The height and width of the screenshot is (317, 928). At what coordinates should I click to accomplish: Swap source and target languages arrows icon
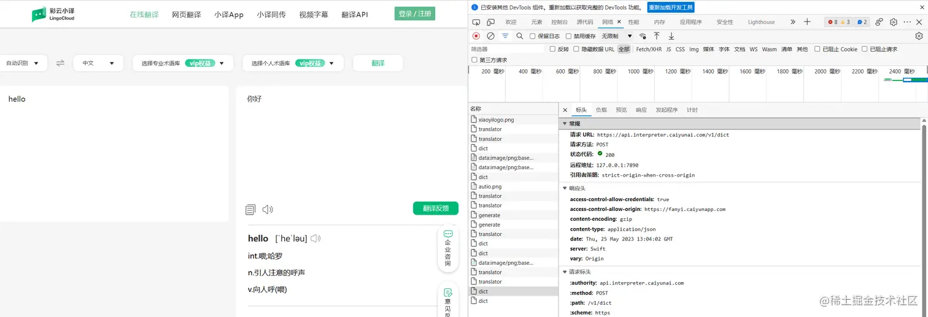(x=60, y=63)
